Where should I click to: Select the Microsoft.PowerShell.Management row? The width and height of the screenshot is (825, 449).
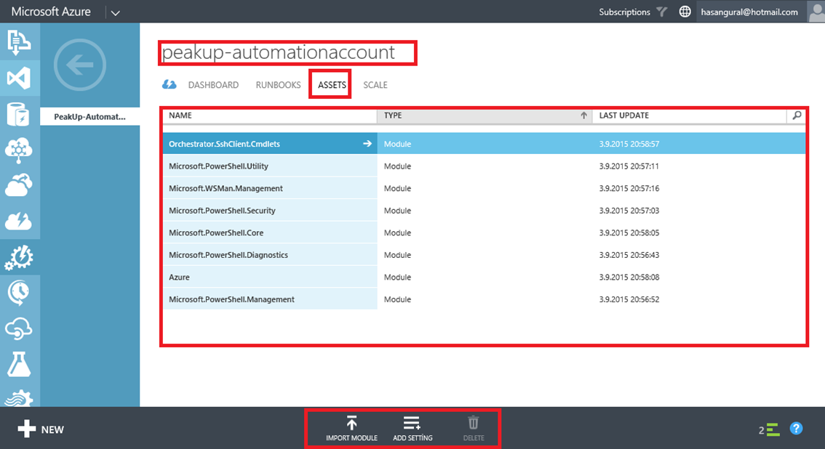484,299
